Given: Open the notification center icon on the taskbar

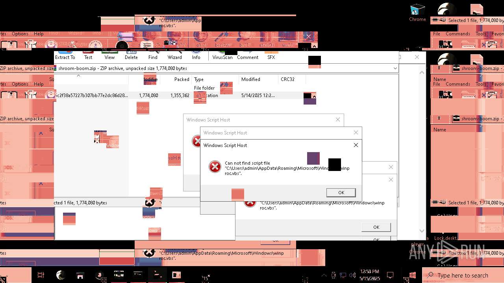Looking at the screenshot, I should tap(390, 275).
